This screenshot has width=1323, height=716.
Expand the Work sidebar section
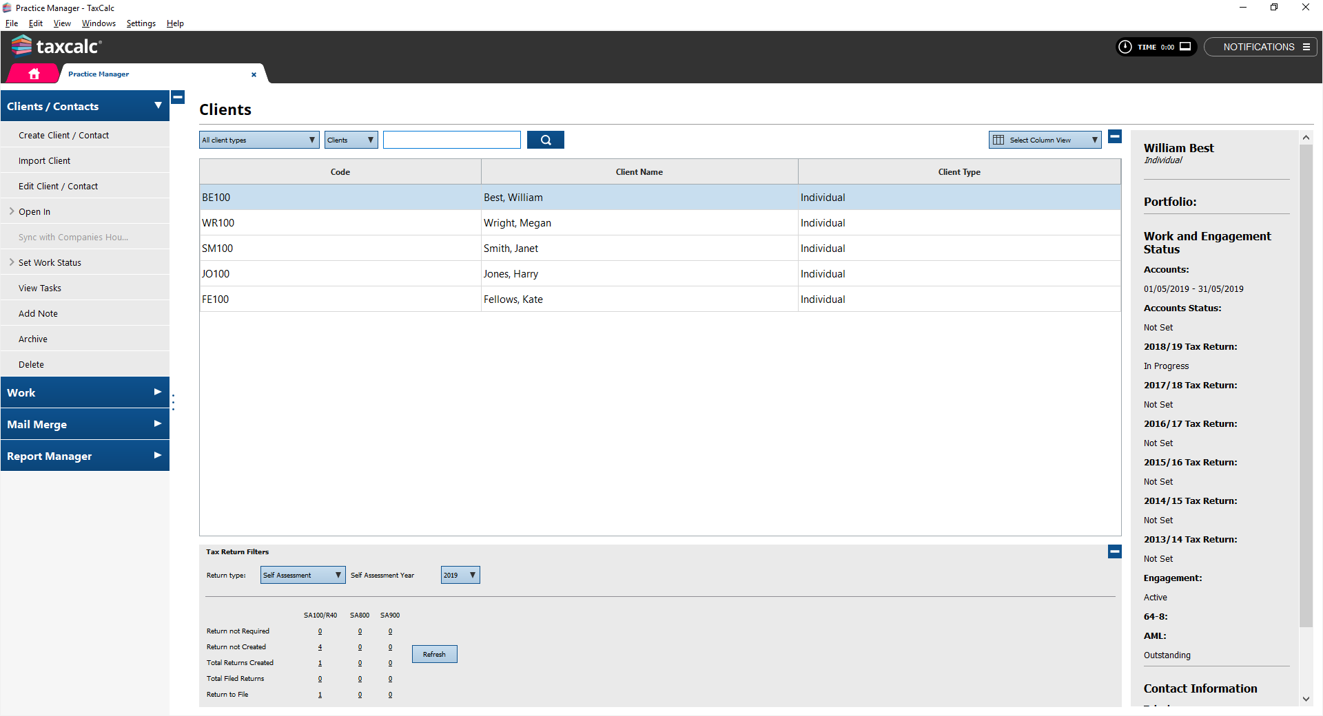85,392
